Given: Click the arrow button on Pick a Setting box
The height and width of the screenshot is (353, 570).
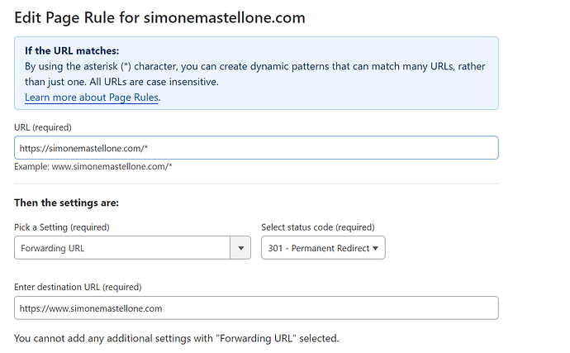Looking at the screenshot, I should click(240, 248).
